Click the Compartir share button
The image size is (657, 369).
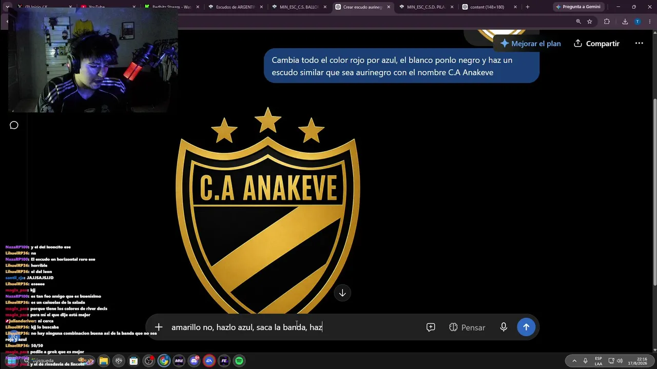click(x=596, y=44)
